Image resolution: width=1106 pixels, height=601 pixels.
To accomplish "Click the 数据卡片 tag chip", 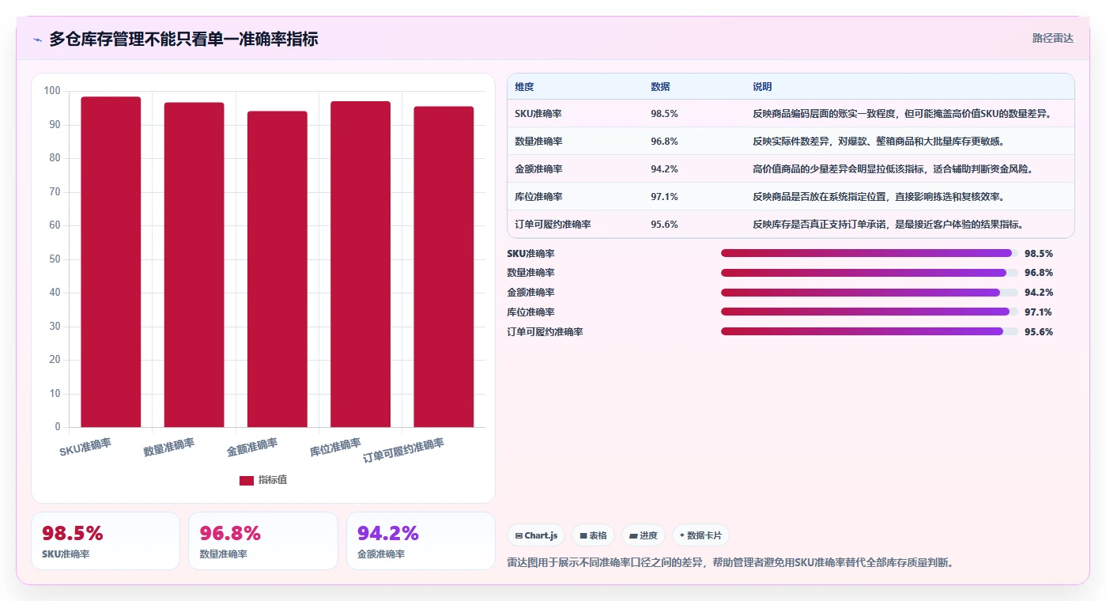I will (700, 535).
